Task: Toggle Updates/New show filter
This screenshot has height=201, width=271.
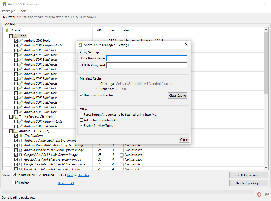Action: [14, 175]
